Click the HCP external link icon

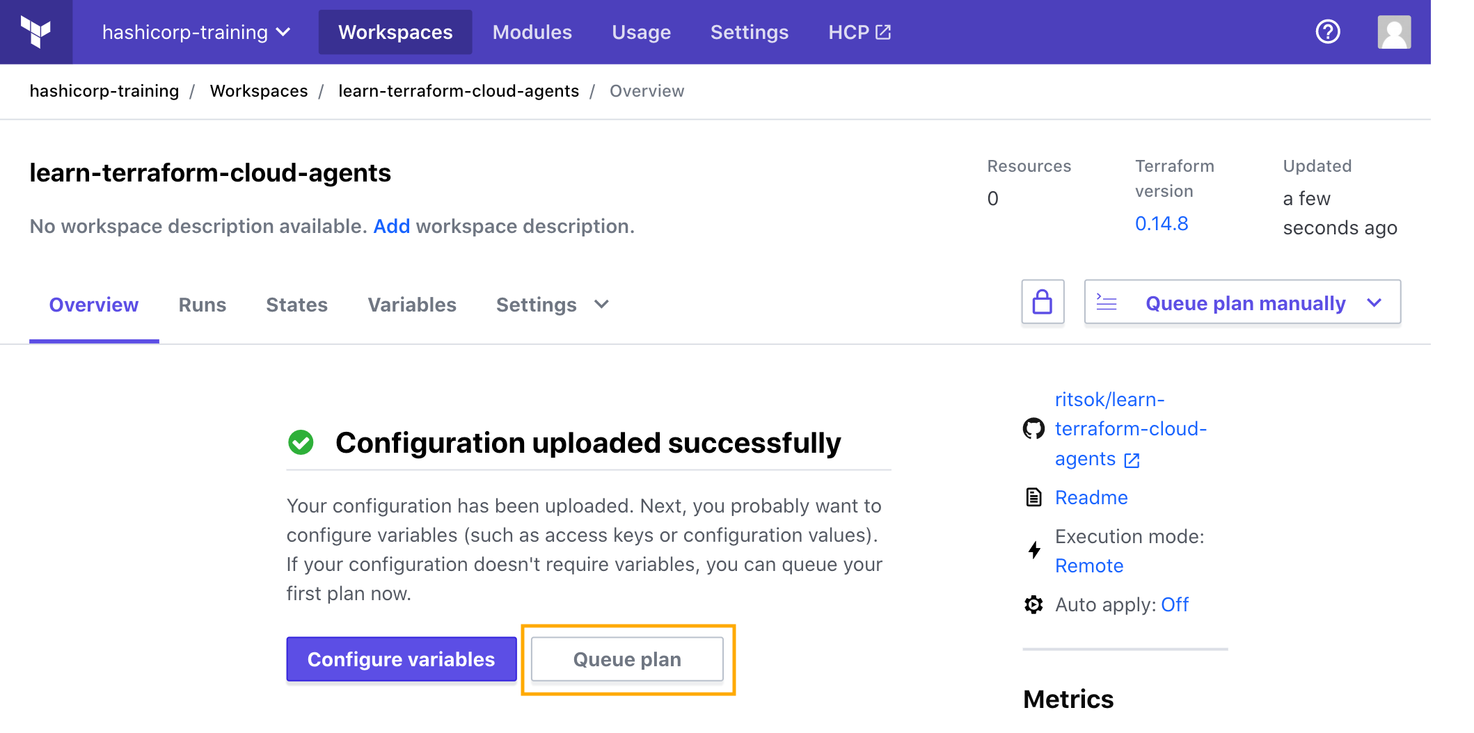tap(883, 32)
